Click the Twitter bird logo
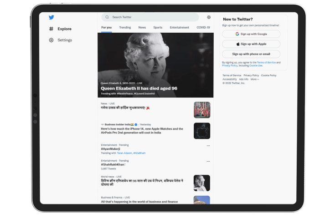This screenshot has height=218, width=325. click(x=52, y=17)
